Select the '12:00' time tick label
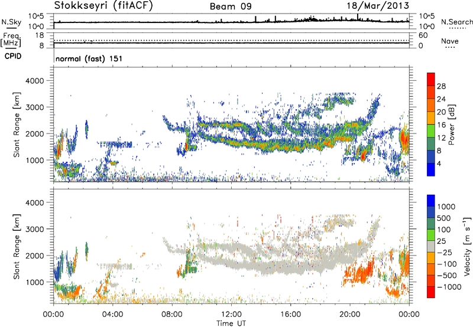 coord(231,315)
